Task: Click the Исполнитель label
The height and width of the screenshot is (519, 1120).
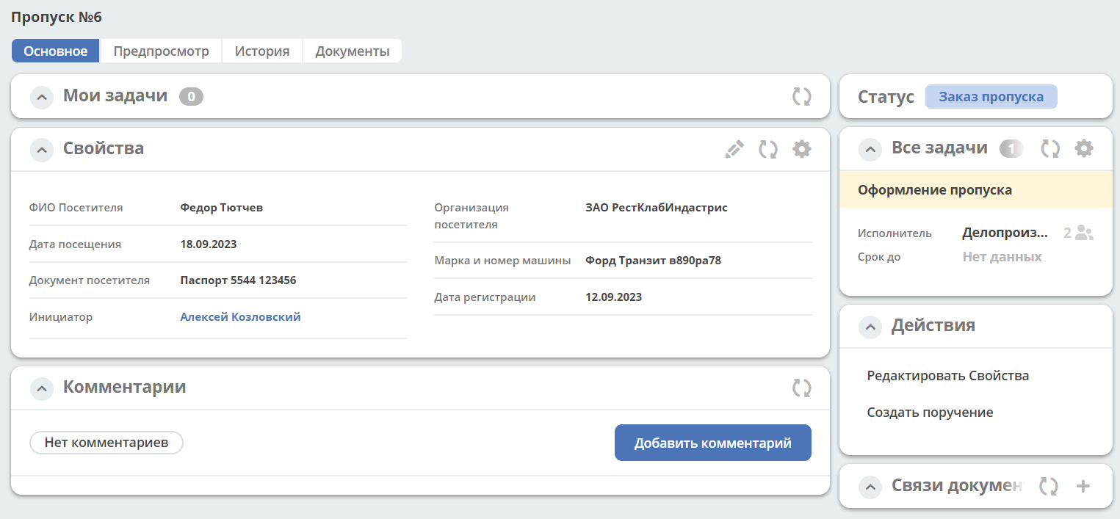Action: point(895,233)
